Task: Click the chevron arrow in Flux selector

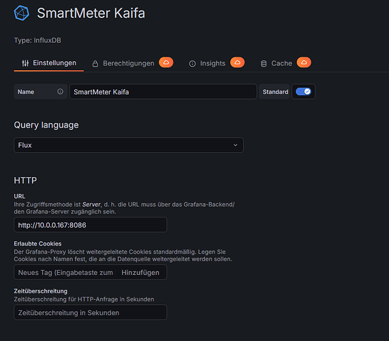Action: (x=236, y=145)
